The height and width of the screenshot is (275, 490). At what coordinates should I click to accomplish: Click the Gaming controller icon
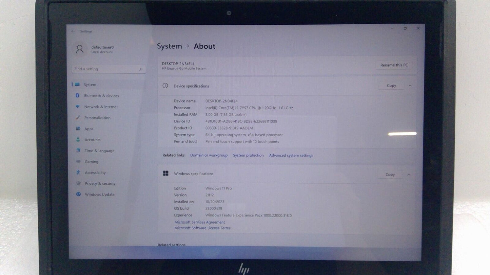(x=78, y=162)
